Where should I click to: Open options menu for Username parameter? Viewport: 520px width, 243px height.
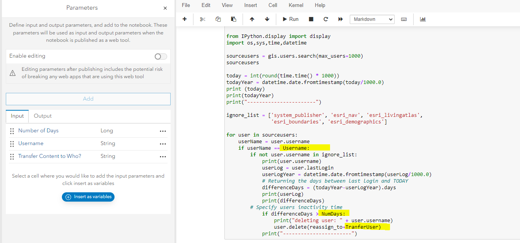[x=163, y=144]
